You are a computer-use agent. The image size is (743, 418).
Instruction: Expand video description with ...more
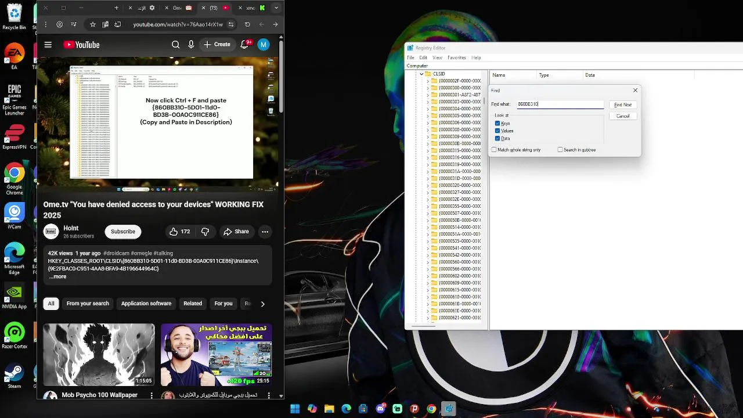point(57,276)
